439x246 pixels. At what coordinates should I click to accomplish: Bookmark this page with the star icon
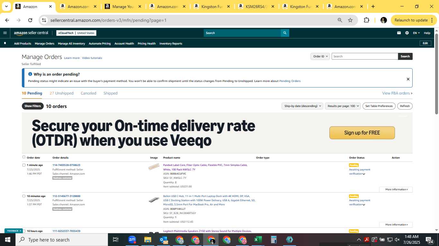[350, 20]
